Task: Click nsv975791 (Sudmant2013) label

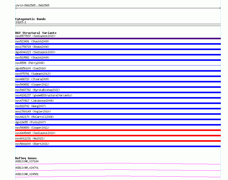Action: click(33, 74)
